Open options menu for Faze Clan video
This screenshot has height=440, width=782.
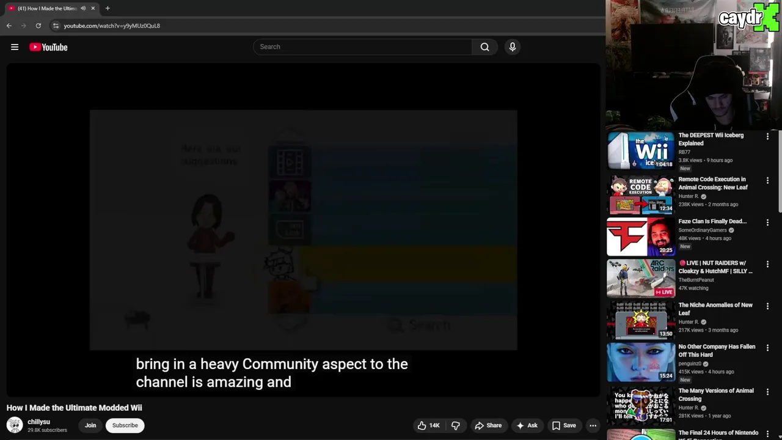point(767,222)
